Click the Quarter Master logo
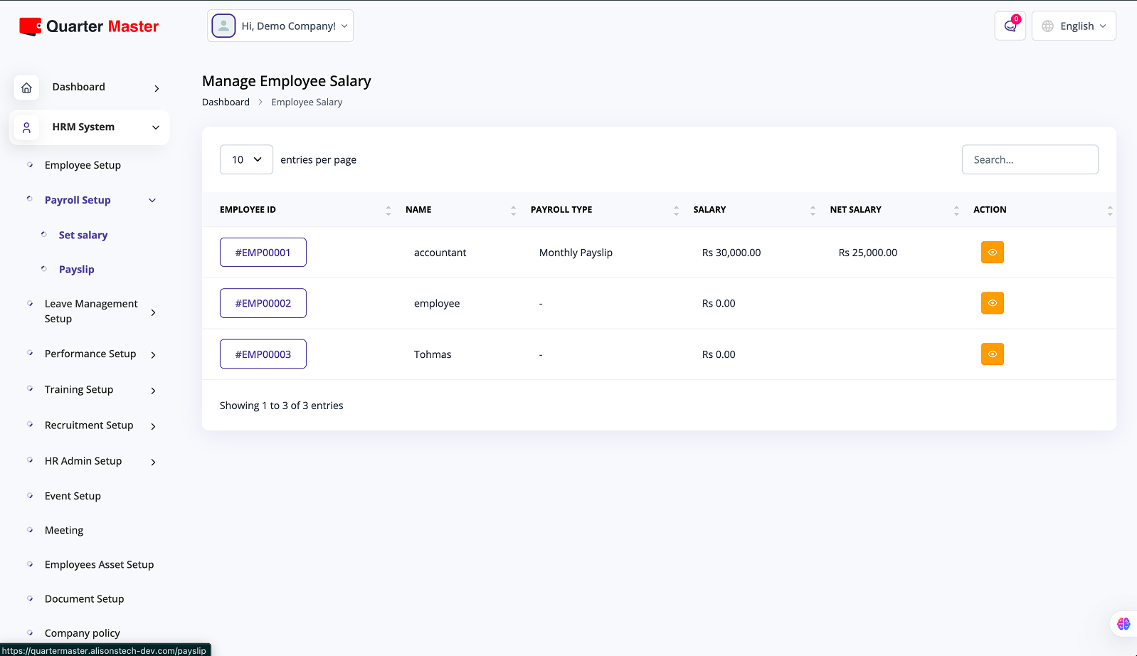This screenshot has width=1137, height=656. [x=89, y=26]
